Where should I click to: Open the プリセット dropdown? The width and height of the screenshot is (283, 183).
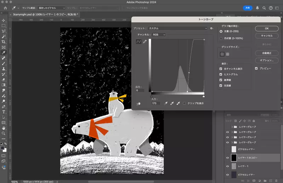(x=178, y=28)
